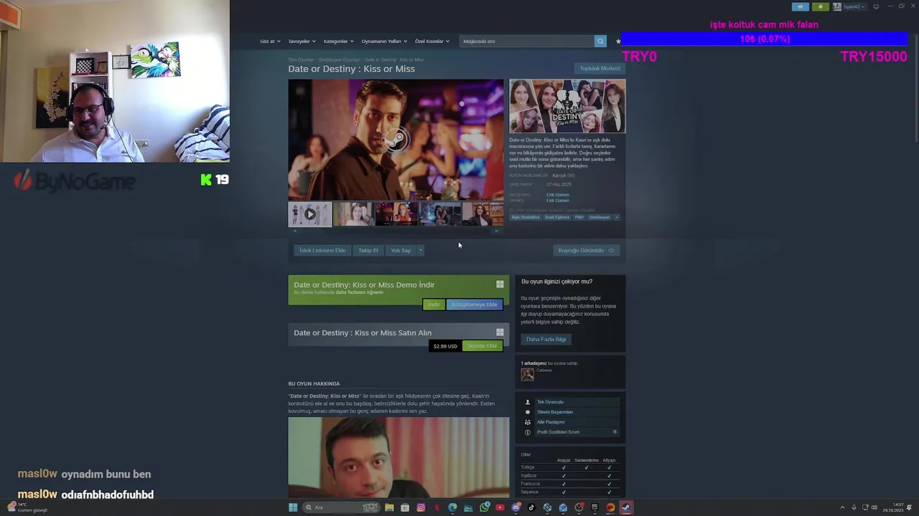Click the daha fazlasını öğrenin link
Screen dimensions: 919x516
[359, 292]
